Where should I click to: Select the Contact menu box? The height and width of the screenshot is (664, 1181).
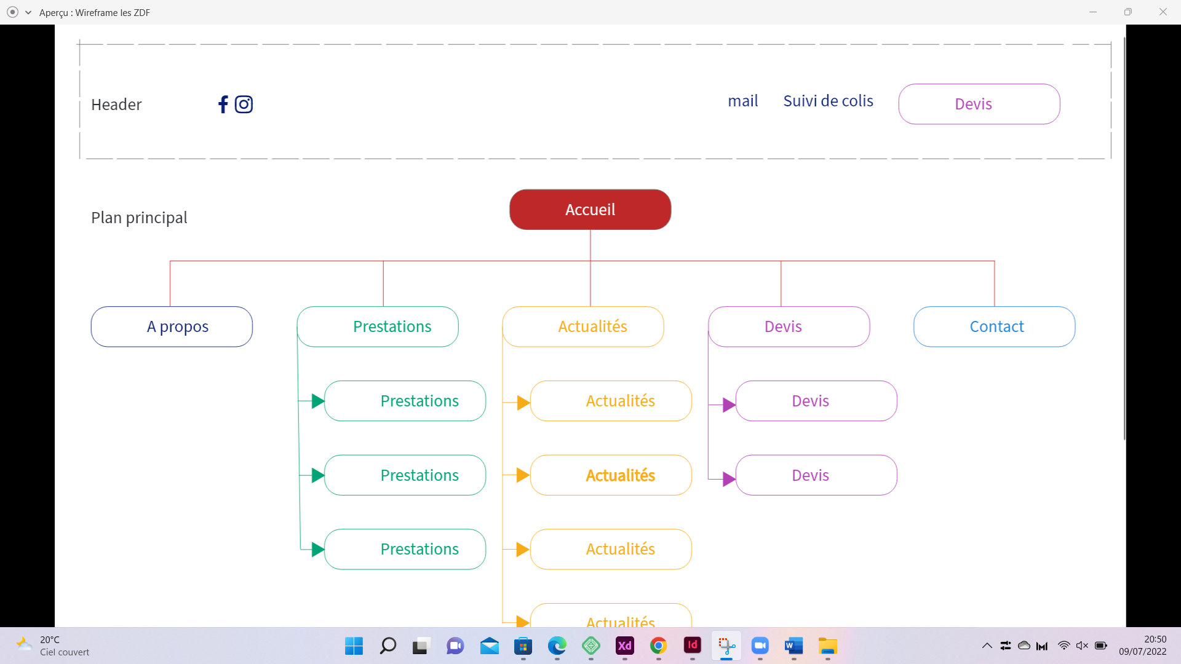pos(994,326)
